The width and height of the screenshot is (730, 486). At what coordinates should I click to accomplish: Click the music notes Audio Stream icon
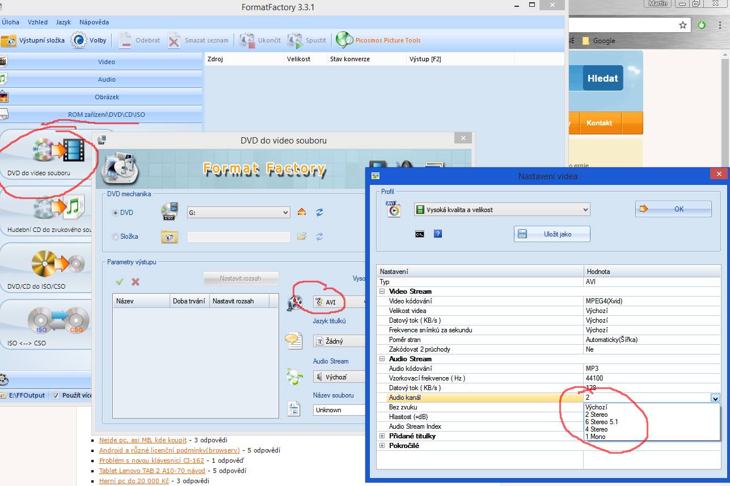point(294,376)
